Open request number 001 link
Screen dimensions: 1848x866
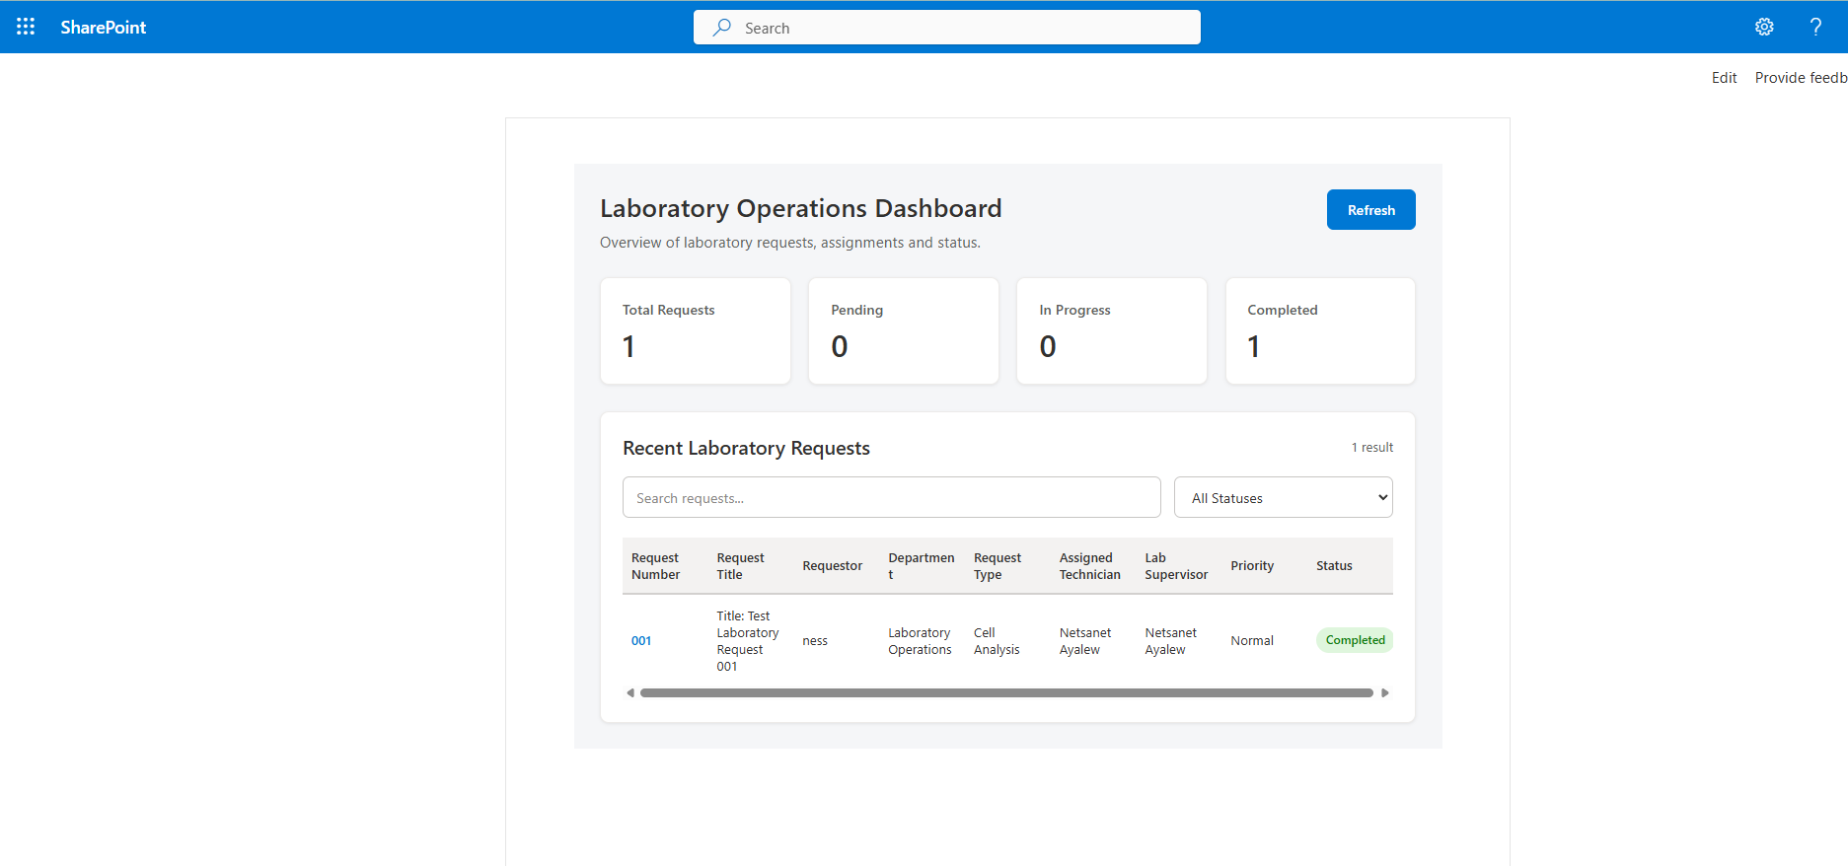(x=641, y=641)
